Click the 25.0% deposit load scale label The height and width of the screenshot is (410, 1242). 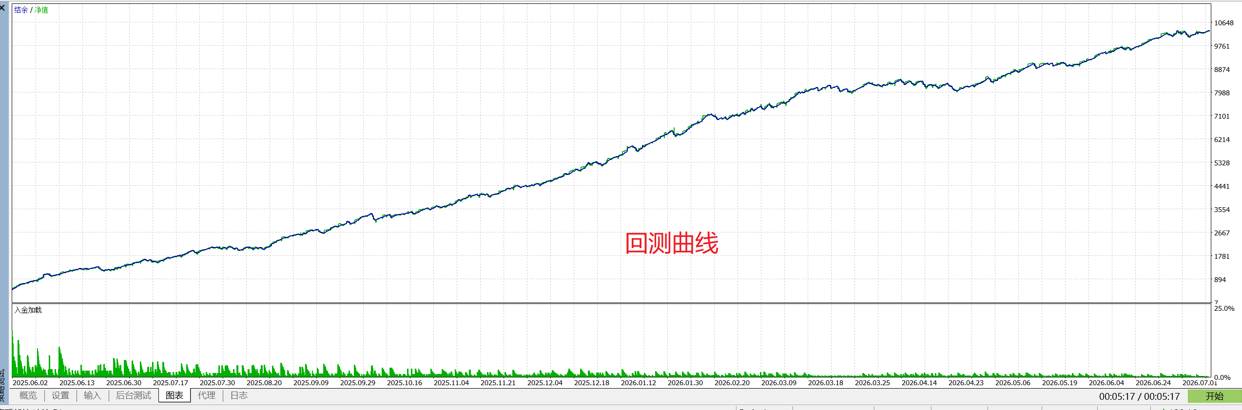(1224, 308)
